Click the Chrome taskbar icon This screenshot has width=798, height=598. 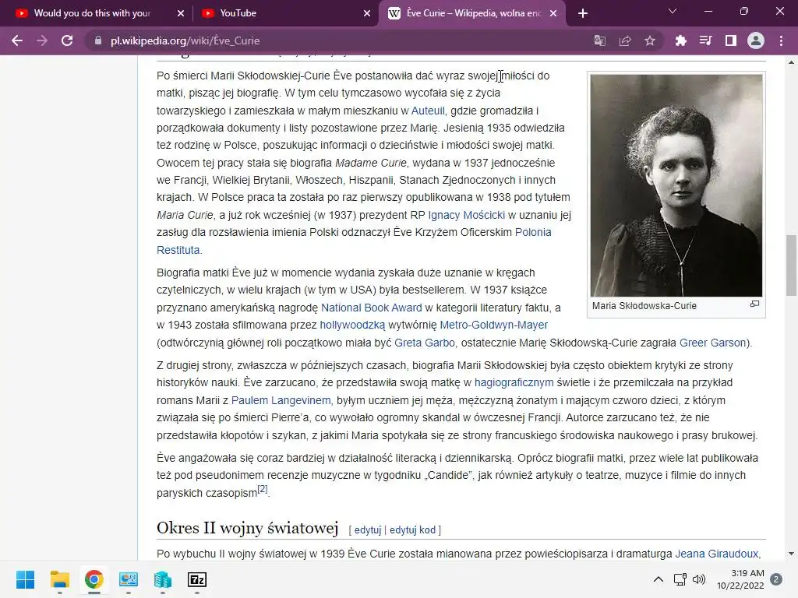coord(94,579)
